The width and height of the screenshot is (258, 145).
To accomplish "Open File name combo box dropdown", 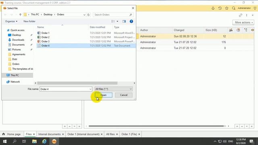I will coord(90,89).
